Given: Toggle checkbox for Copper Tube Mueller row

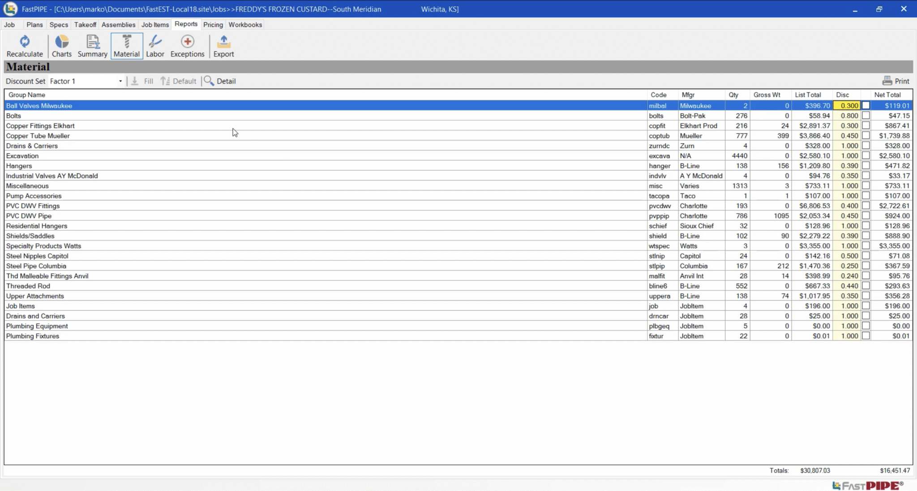Looking at the screenshot, I should point(866,135).
